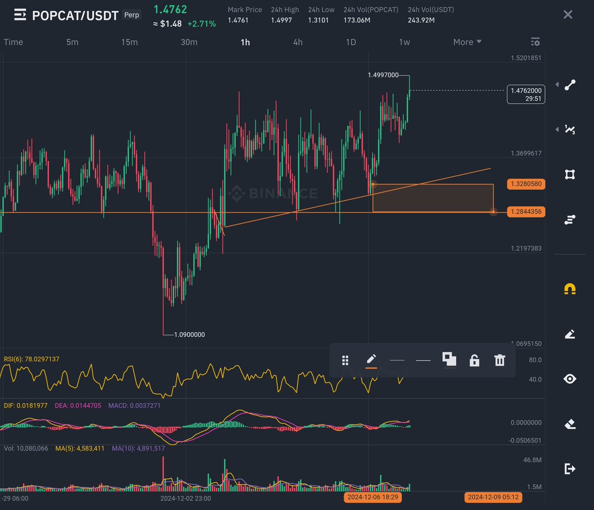This screenshot has height=510, width=594.
Task: Click the 1.4997000 high price label
Action: (x=383, y=75)
